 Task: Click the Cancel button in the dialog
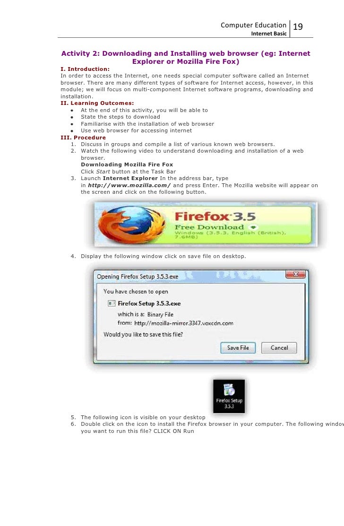click(x=279, y=348)
